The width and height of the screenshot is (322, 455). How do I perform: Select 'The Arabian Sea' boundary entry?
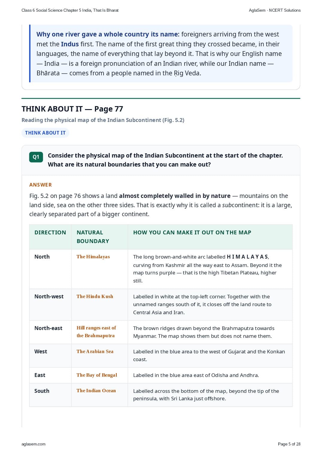95,352
